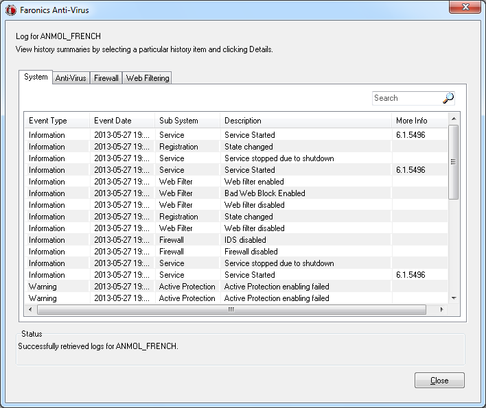This screenshot has width=486, height=408.
Task: Click the 'Log for ANMOL_FRENCH' heading
Action: (58, 36)
